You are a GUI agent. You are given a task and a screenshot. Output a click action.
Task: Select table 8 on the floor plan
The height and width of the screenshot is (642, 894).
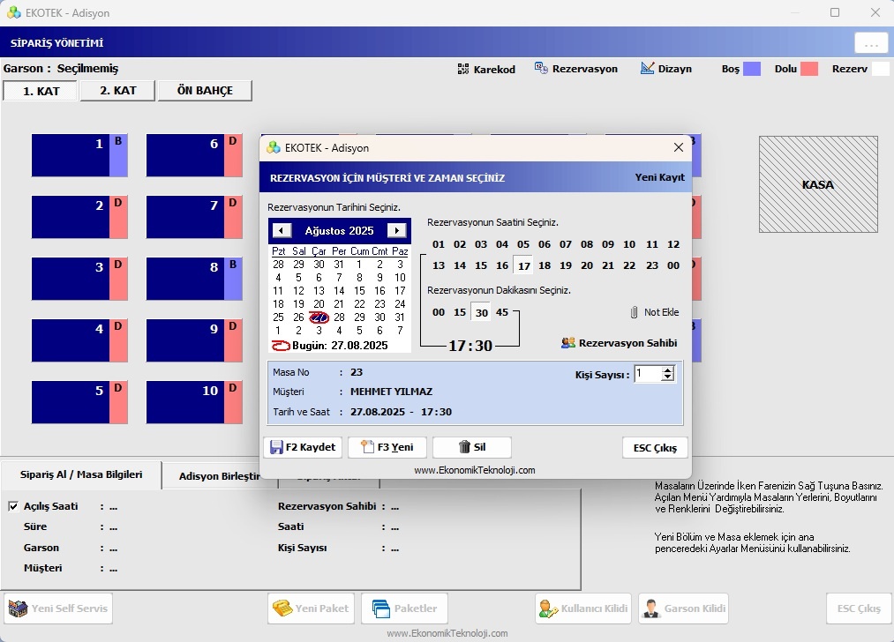point(194,279)
